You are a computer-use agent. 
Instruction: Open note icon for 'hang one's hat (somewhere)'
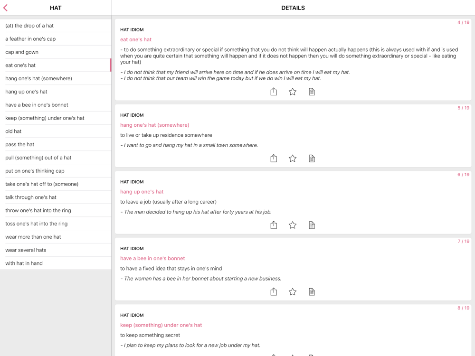312,158
